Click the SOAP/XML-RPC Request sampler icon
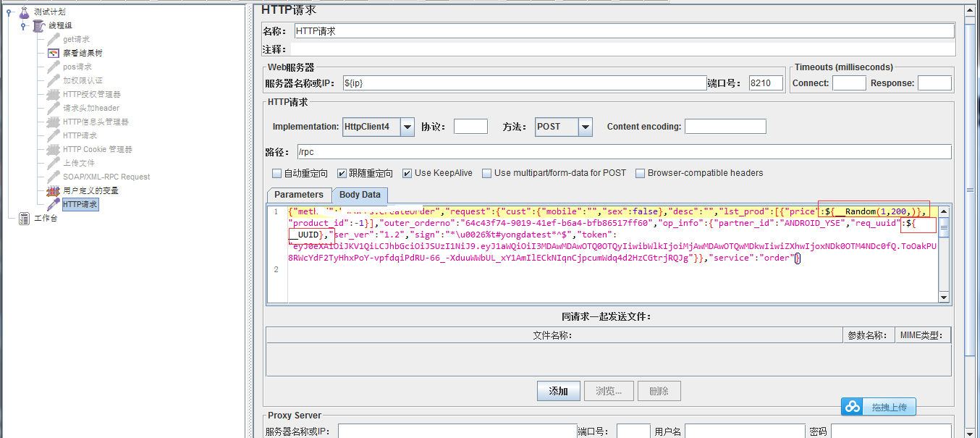Screen dimensions: 980x438 54,177
